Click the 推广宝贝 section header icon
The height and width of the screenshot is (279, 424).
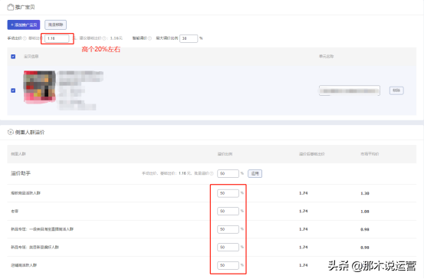(10, 7)
